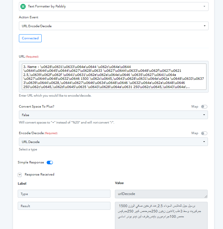
Task: Toggle Map switch for Convert Space To Plus
Action: pos(204,107)
